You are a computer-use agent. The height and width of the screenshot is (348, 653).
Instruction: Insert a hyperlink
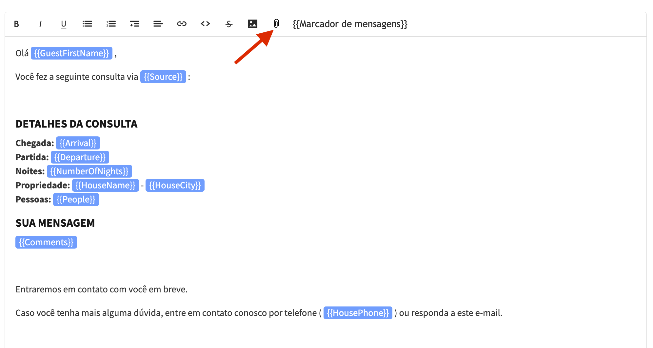(182, 24)
